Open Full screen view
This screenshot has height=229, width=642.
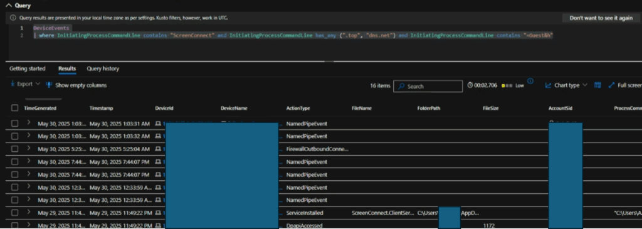[625, 85]
